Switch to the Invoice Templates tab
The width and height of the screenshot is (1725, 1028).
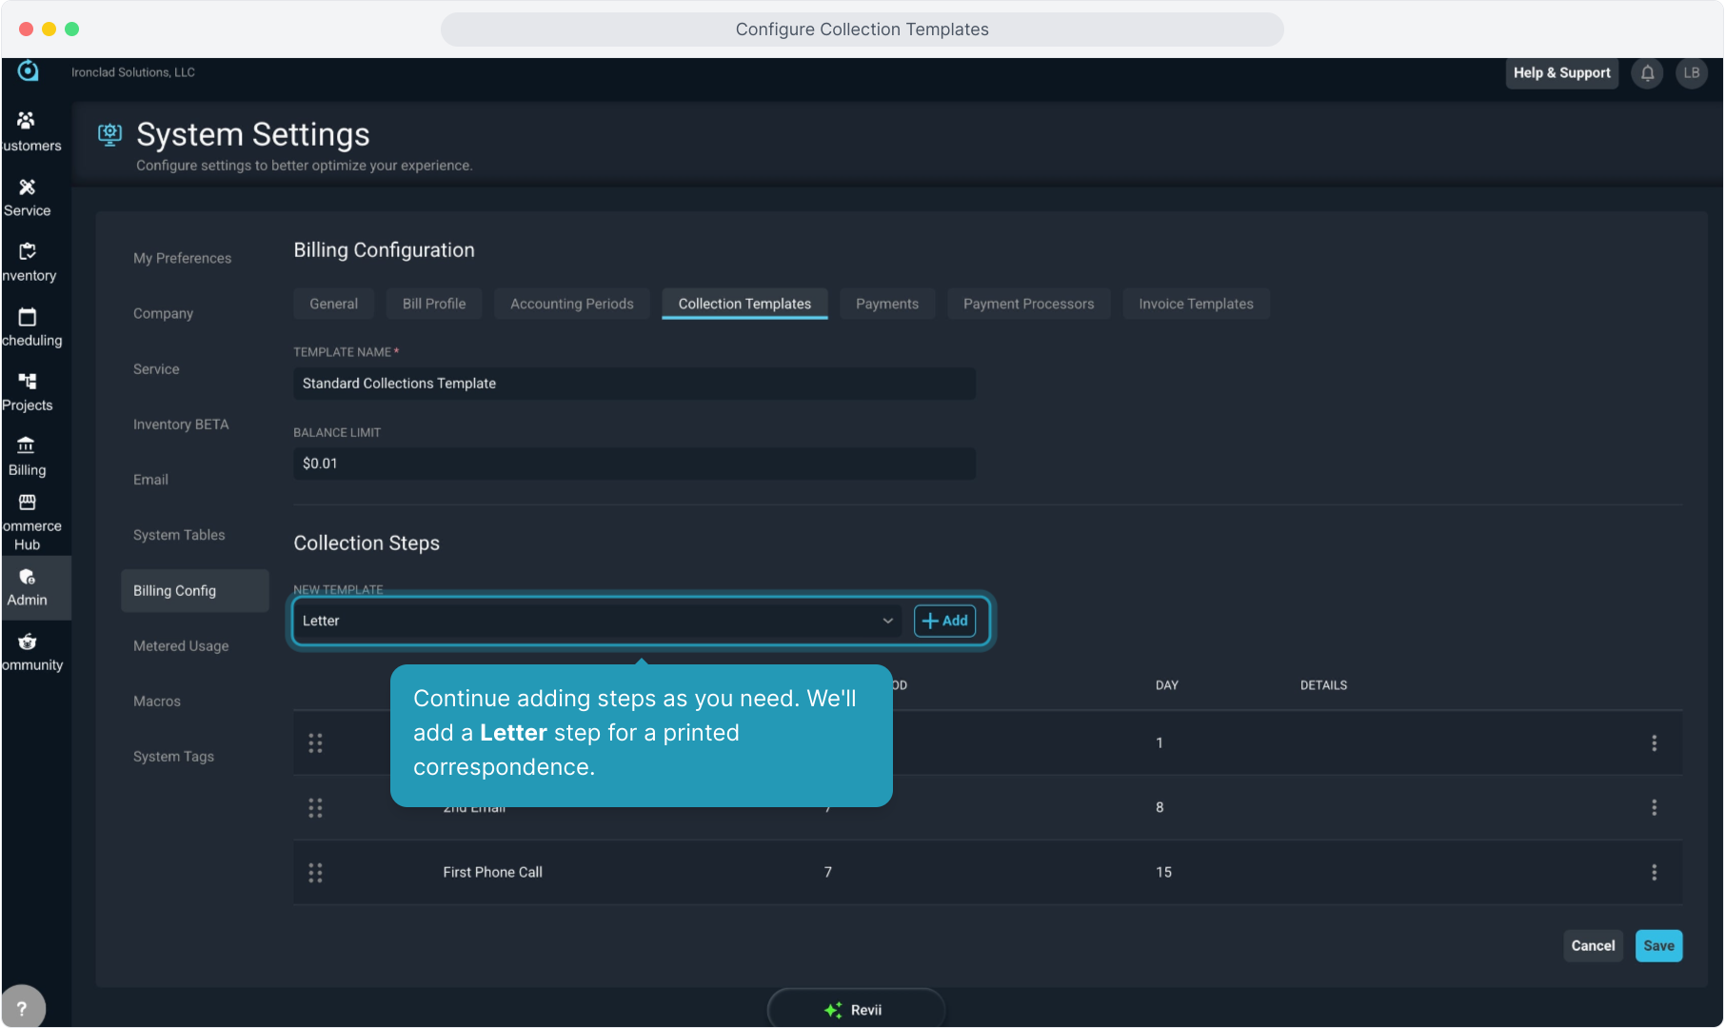pyautogui.click(x=1196, y=304)
